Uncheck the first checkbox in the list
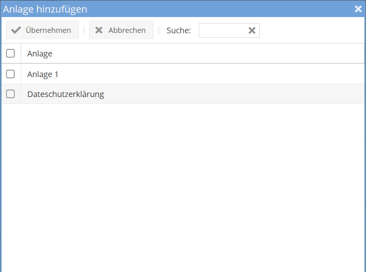The width and height of the screenshot is (366, 272). tap(10, 53)
